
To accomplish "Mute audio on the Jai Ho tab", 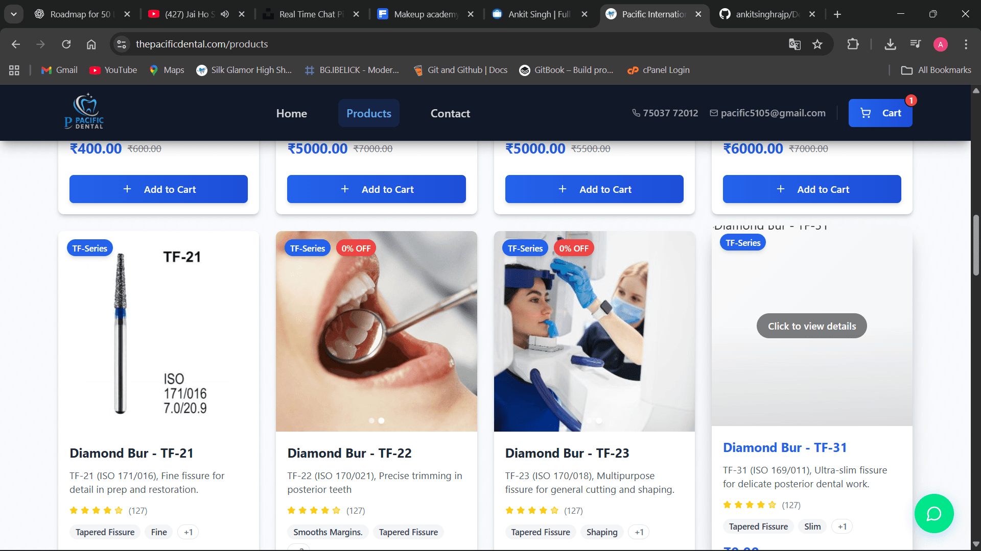I will point(225,14).
